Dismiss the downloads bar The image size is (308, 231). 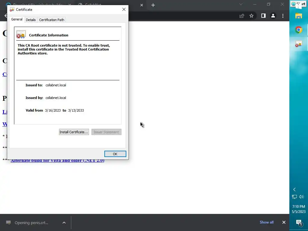[284, 222]
